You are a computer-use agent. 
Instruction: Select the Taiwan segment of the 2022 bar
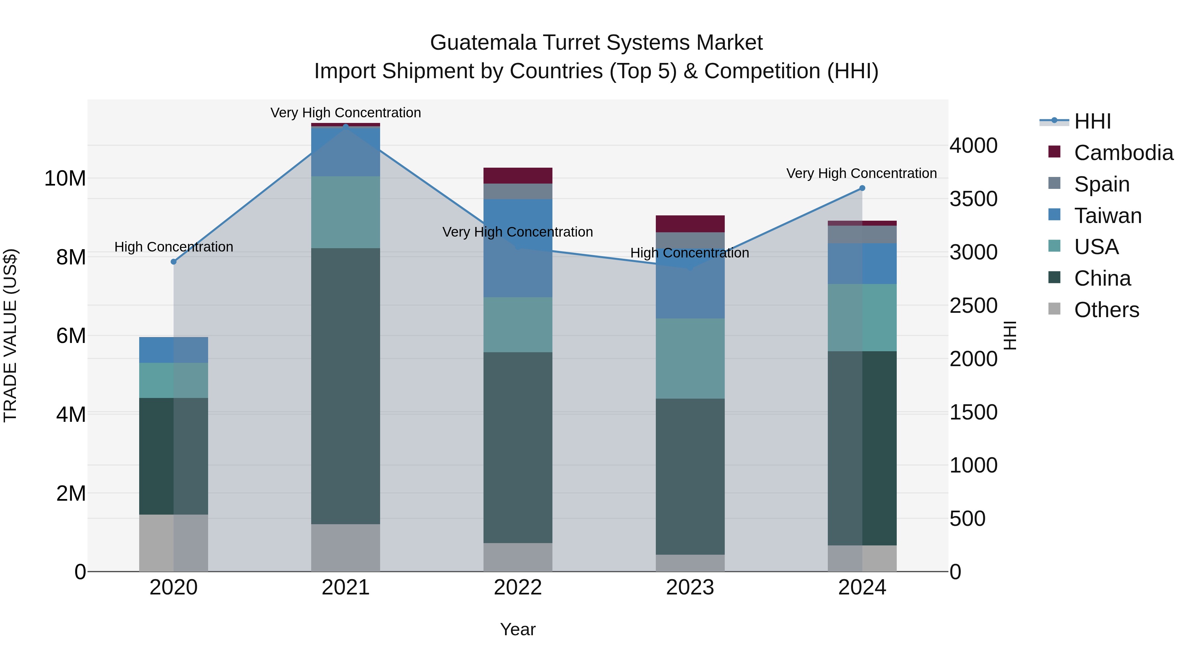tap(518, 248)
